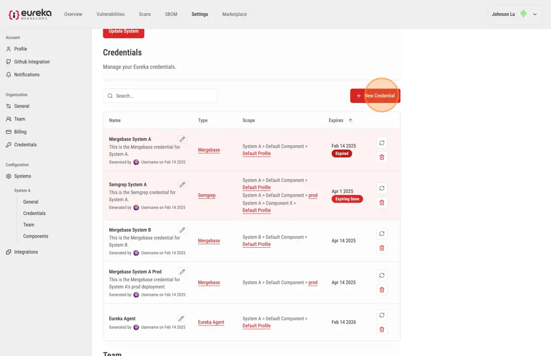This screenshot has height=356, width=551.
Task: Refresh the Mergebase System B credential
Action: [382, 234]
